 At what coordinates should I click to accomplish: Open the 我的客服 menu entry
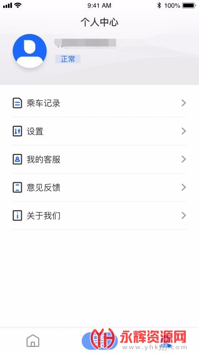[99, 159]
